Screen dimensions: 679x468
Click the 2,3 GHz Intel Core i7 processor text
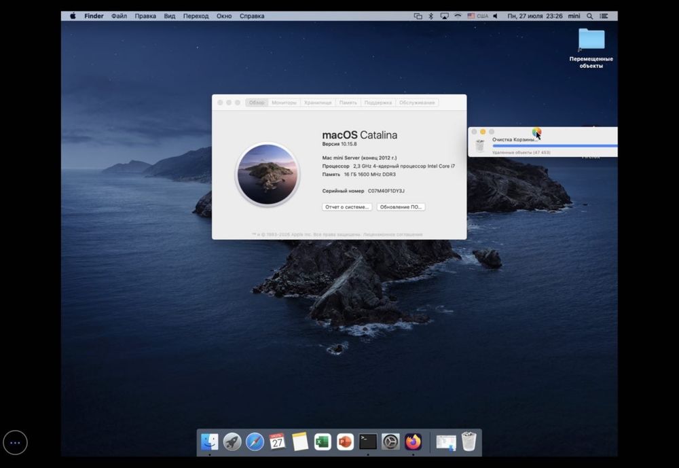(404, 166)
